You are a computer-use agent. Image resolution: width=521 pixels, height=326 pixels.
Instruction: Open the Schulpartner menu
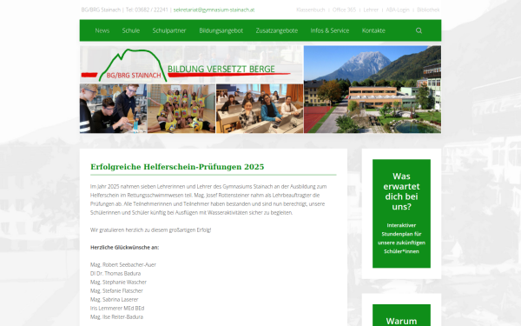pos(169,30)
